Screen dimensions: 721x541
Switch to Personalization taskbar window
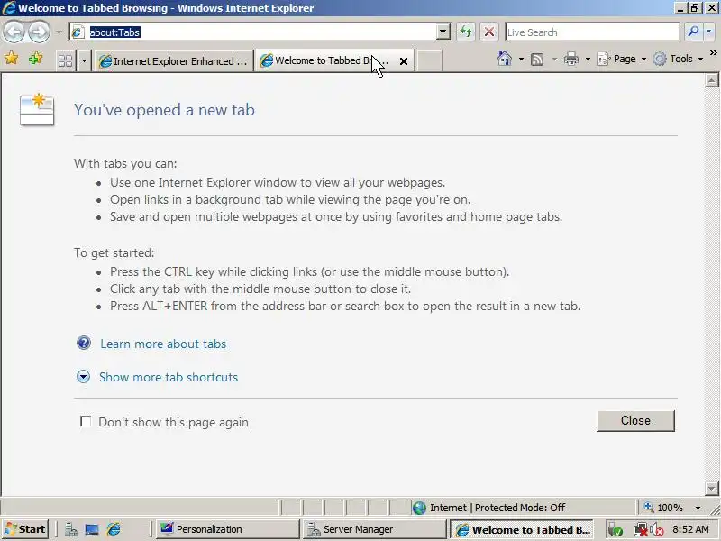pos(227,529)
